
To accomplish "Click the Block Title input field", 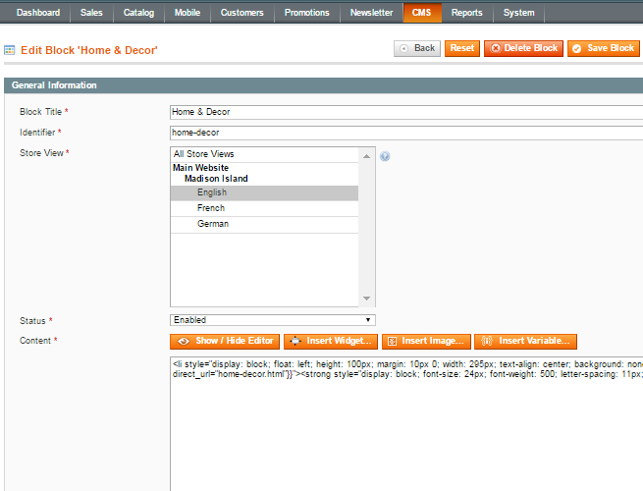I will 406,112.
